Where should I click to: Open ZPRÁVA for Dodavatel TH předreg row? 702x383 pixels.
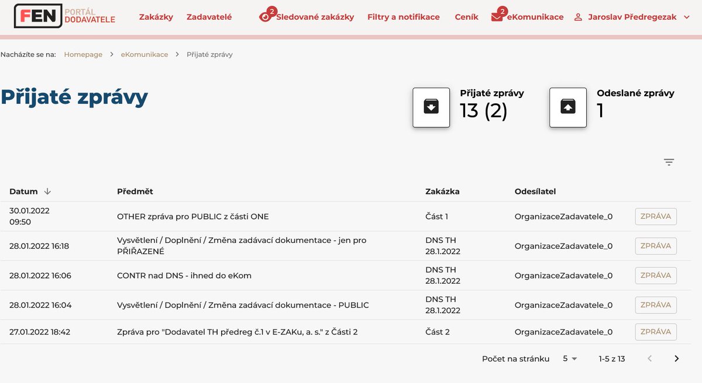tap(656, 332)
